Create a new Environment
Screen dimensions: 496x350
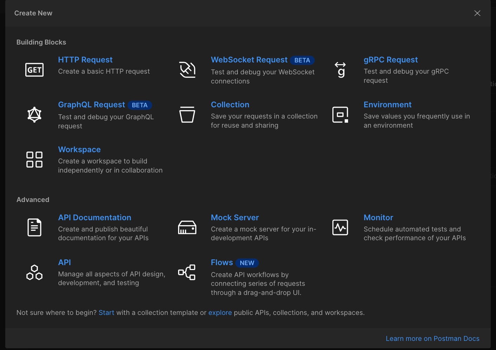click(387, 105)
